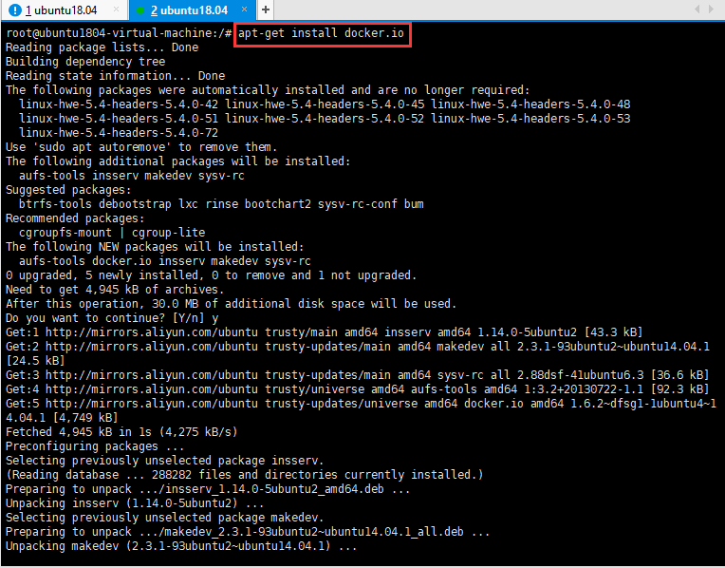The image size is (725, 568).
Task: Click the 'apt-get install docker.io' command text
Action: coord(321,33)
